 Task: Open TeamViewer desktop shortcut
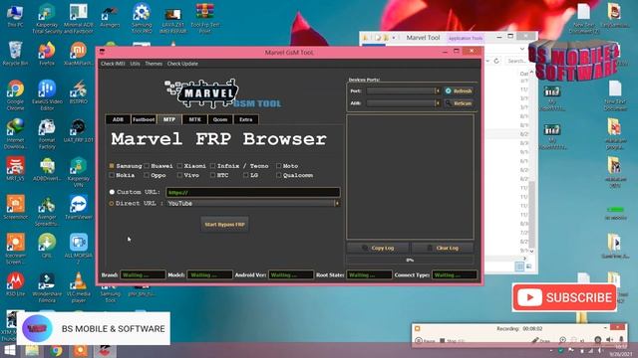[x=78, y=208]
